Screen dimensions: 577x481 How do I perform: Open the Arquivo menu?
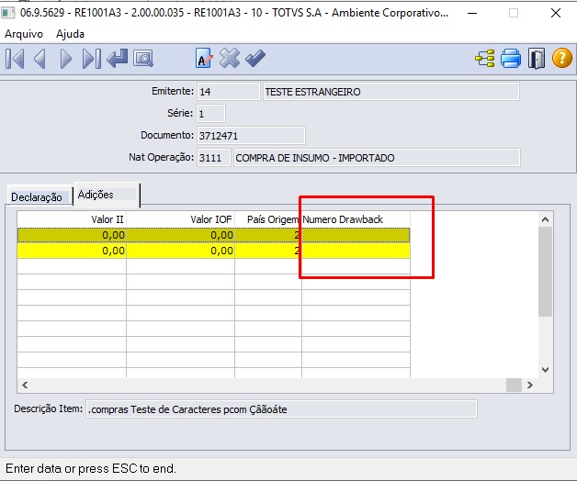click(24, 34)
